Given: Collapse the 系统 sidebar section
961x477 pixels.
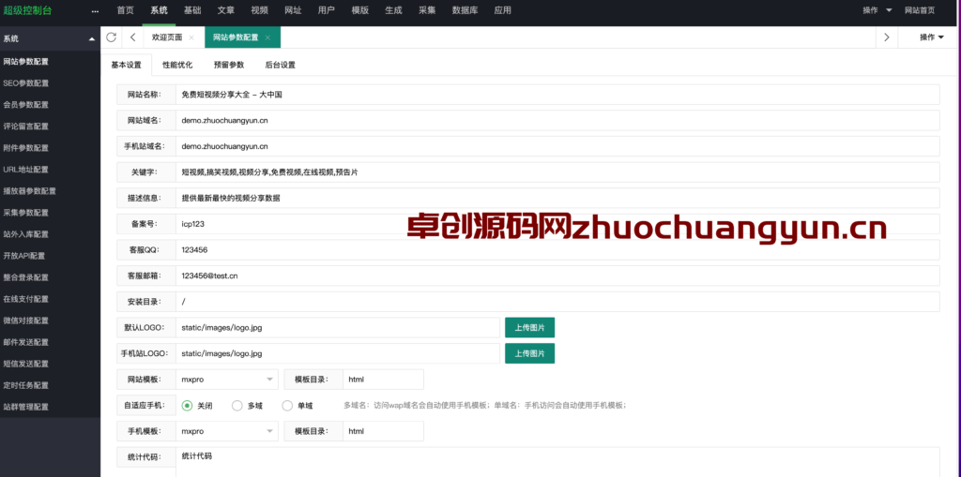Looking at the screenshot, I should [92, 38].
